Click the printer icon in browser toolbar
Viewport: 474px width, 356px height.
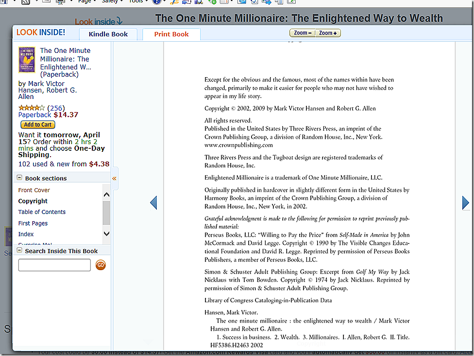pyautogui.click(x=60, y=2)
